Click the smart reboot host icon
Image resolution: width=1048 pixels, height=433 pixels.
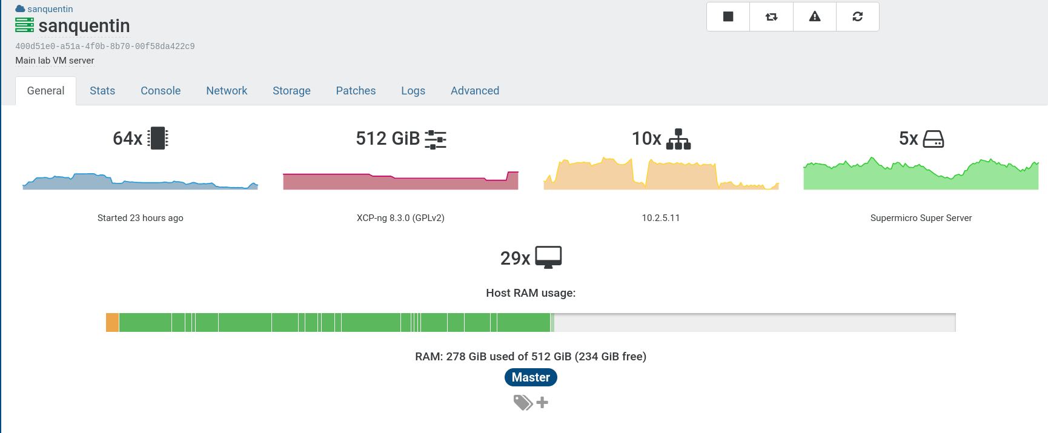[771, 16]
